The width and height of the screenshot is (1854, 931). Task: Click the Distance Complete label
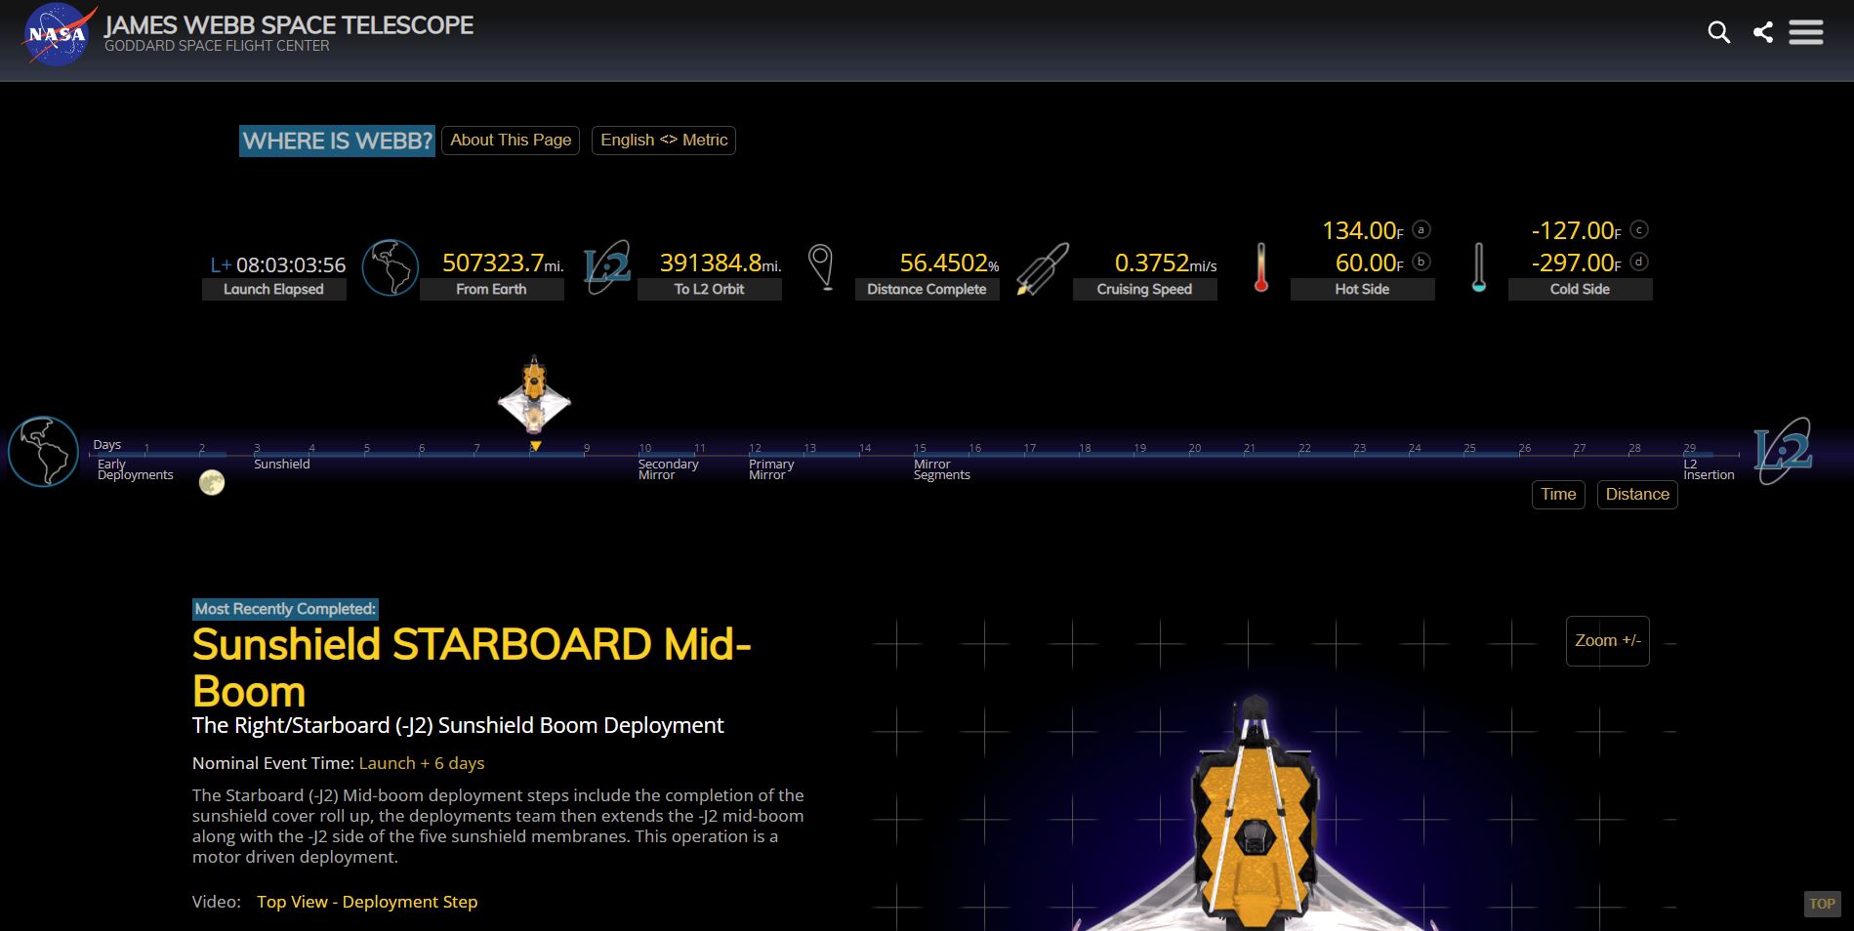(927, 289)
